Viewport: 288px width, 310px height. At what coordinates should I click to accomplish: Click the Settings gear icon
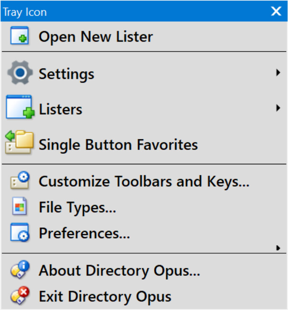[19, 73]
